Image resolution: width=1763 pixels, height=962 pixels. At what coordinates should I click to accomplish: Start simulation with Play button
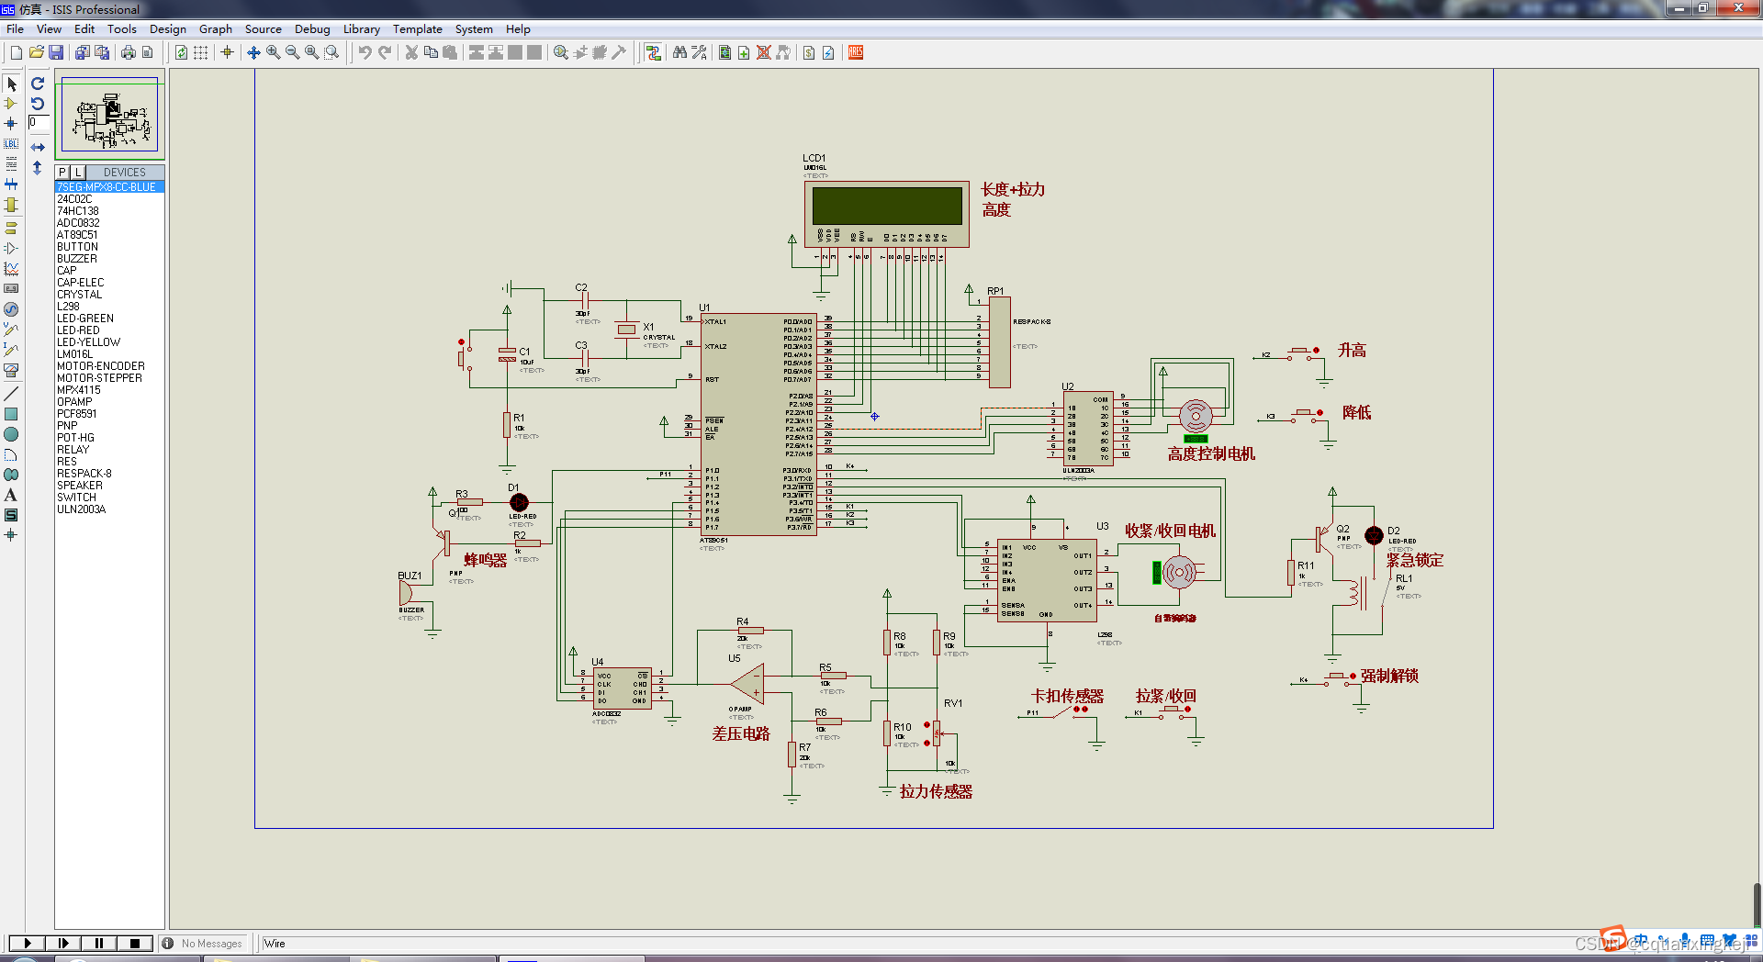pos(27,943)
